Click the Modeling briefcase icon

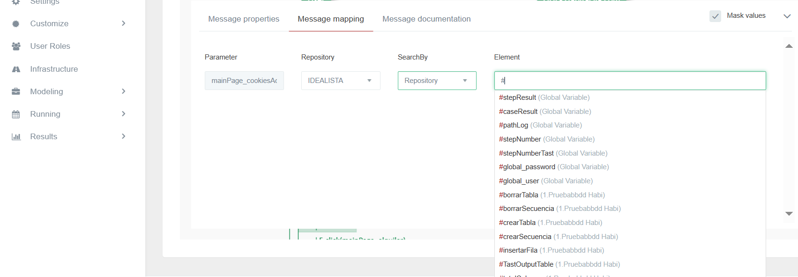[x=16, y=92]
